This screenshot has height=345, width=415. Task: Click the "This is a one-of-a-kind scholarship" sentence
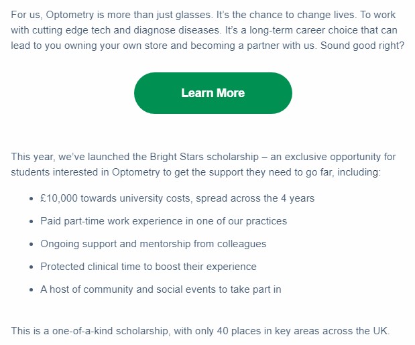point(200,331)
